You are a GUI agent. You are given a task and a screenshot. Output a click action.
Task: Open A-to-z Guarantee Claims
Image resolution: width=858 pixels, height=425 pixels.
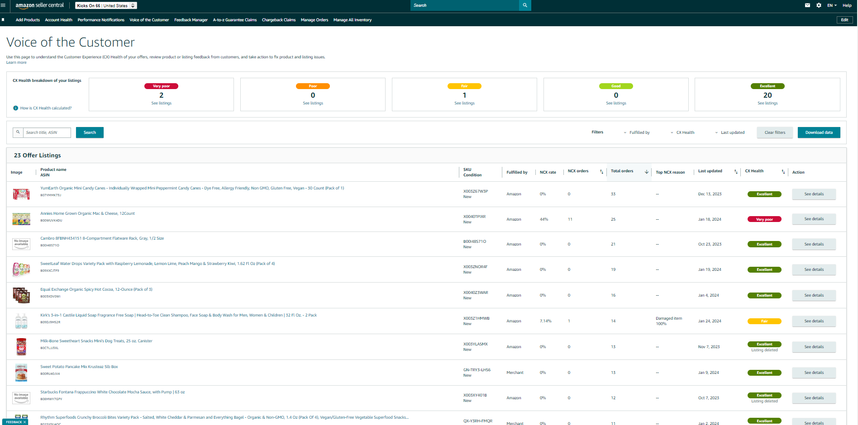coord(235,20)
